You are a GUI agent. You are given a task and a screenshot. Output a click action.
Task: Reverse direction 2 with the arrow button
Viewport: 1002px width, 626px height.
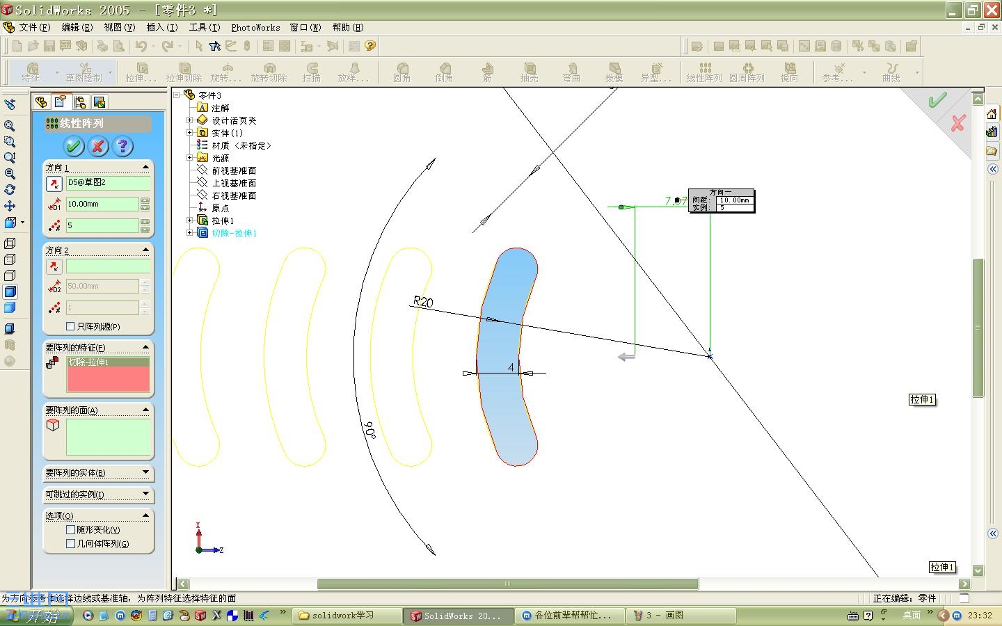(x=54, y=266)
